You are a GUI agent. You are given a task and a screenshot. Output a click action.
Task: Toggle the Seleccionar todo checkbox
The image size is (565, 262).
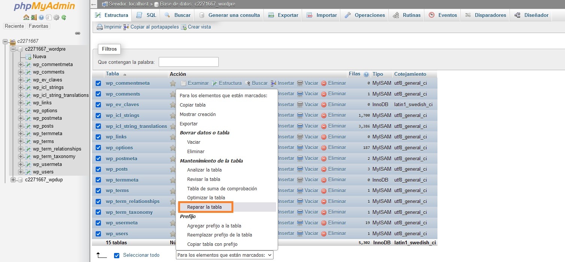(116, 255)
